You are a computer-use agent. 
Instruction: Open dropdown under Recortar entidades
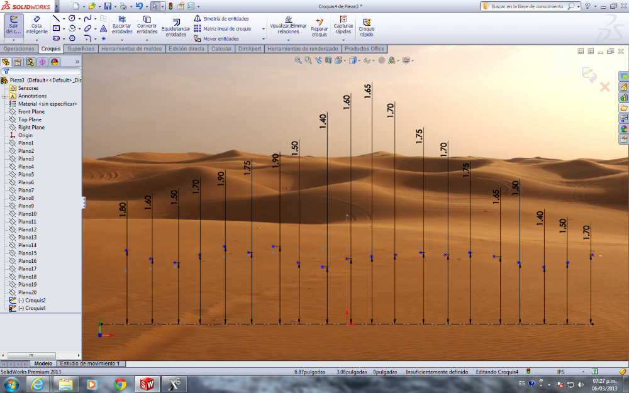point(122,40)
